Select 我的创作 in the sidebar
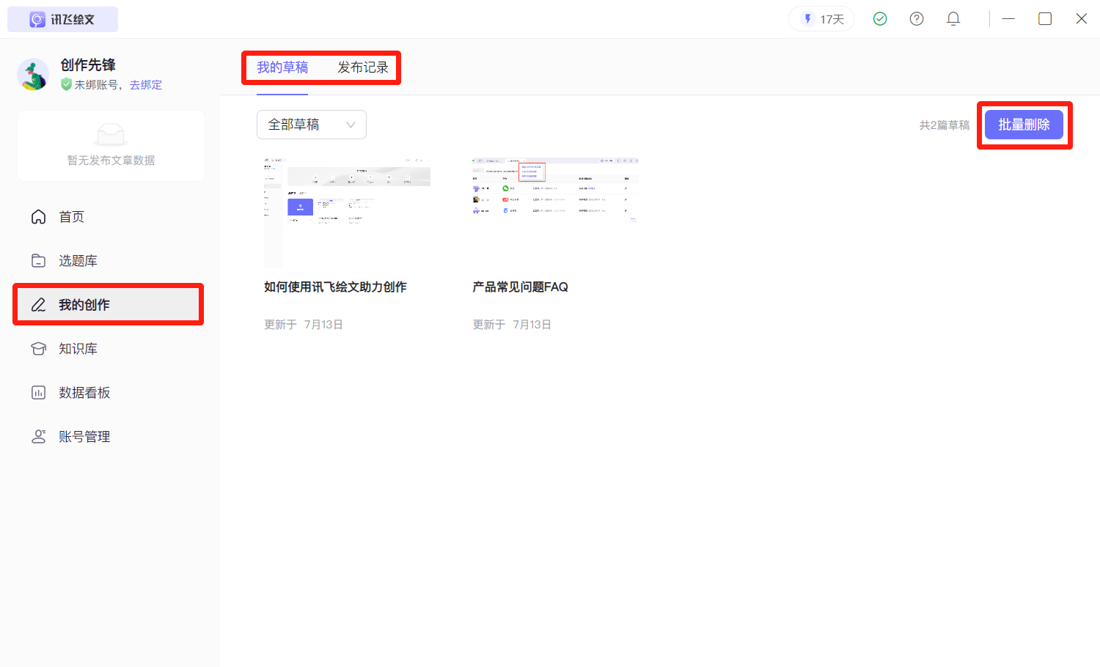 click(x=109, y=305)
